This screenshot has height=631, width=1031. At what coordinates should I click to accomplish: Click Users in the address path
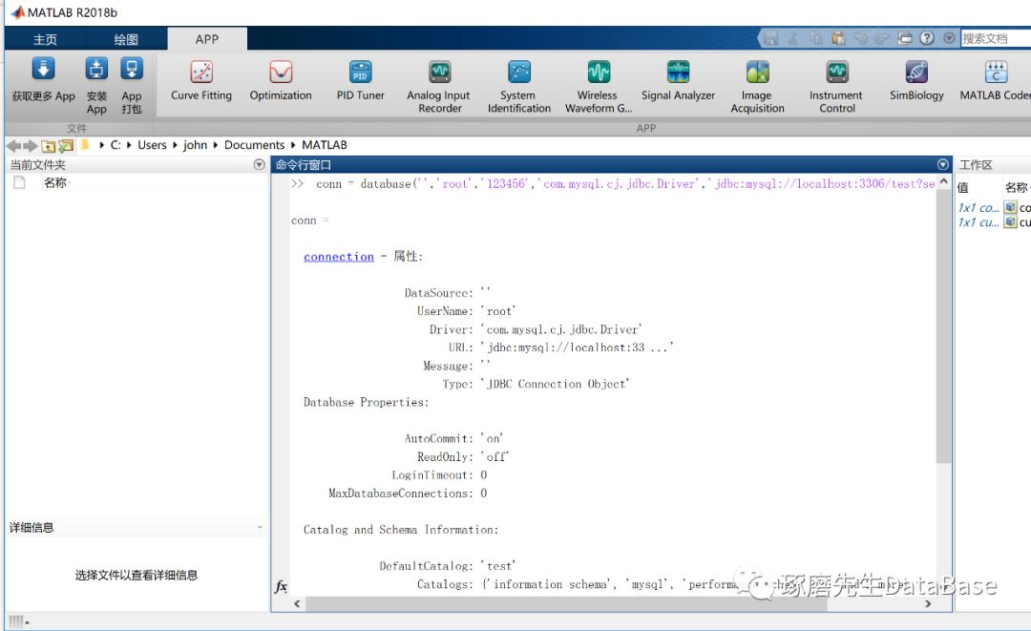pos(152,144)
